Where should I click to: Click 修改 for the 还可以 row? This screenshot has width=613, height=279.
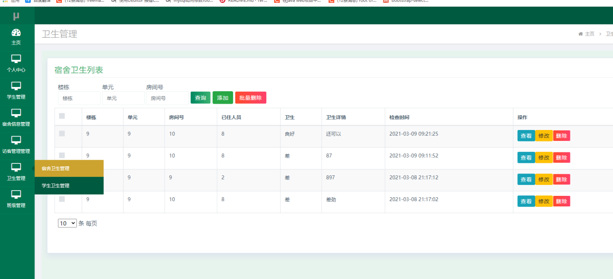coord(544,136)
